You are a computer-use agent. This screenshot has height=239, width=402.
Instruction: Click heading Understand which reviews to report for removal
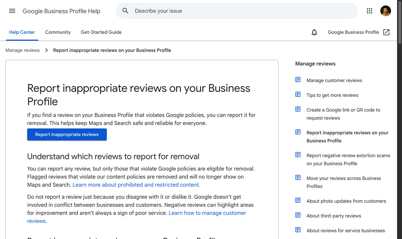113,157
